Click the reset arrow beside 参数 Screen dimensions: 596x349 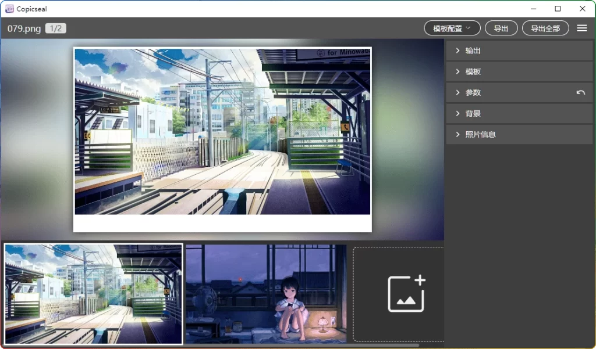580,92
